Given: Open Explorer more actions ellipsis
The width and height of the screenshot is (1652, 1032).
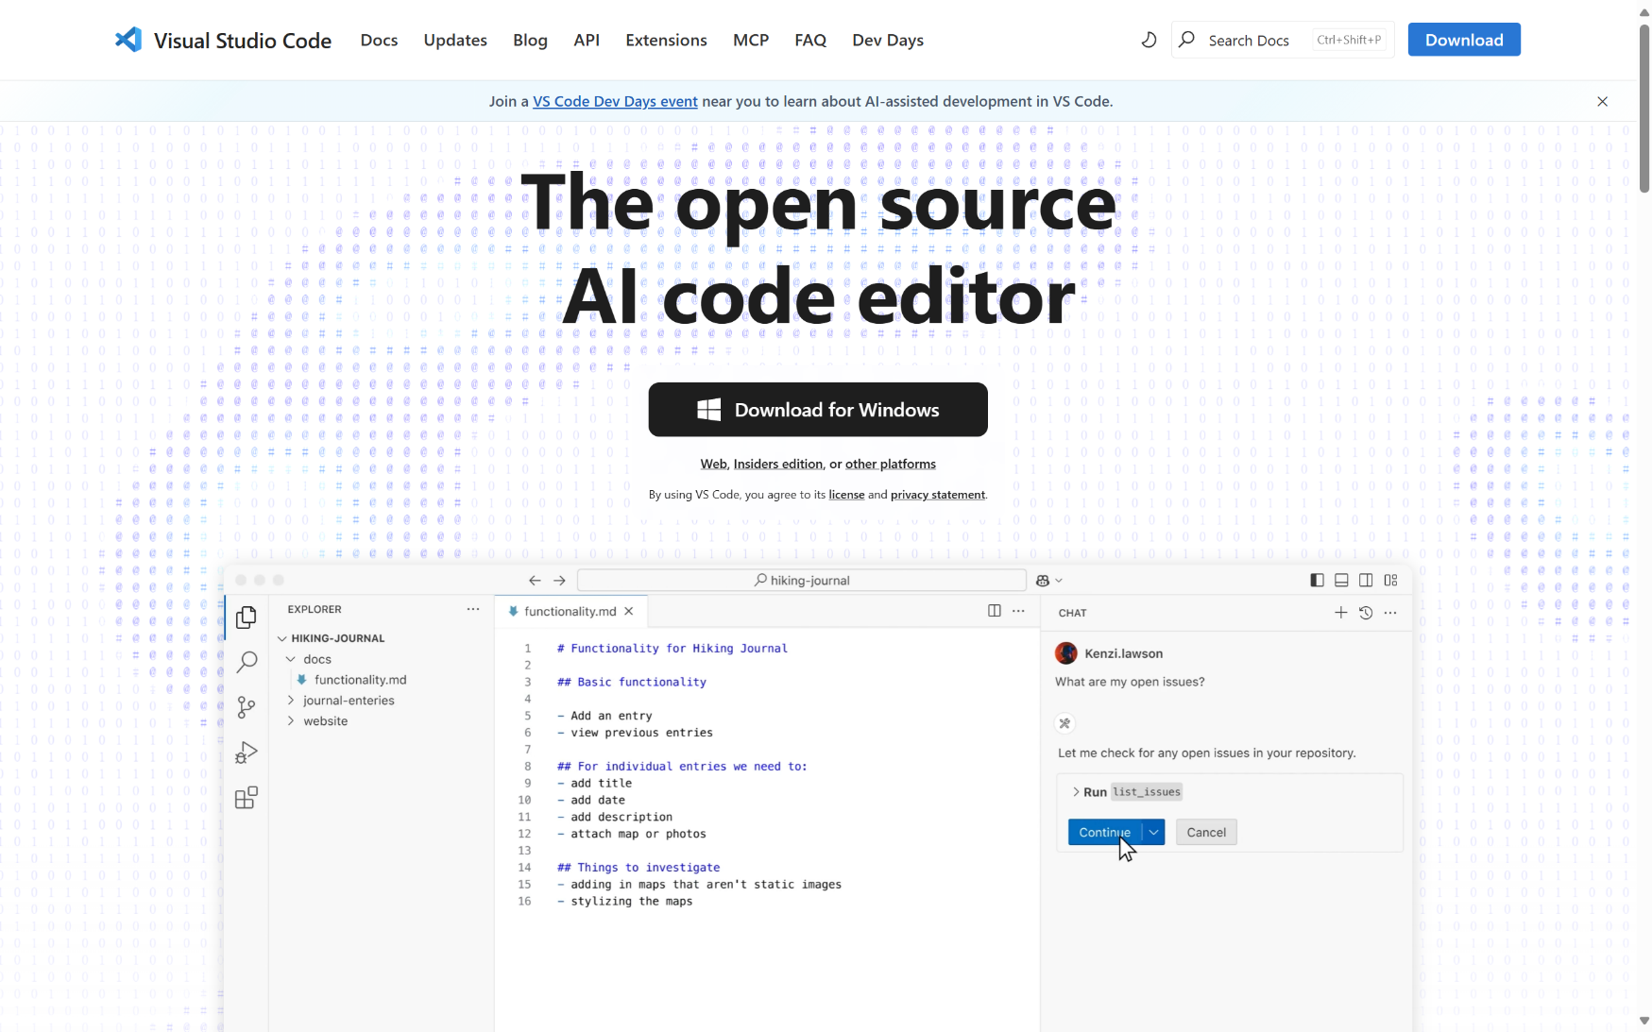Looking at the screenshot, I should coord(473,609).
